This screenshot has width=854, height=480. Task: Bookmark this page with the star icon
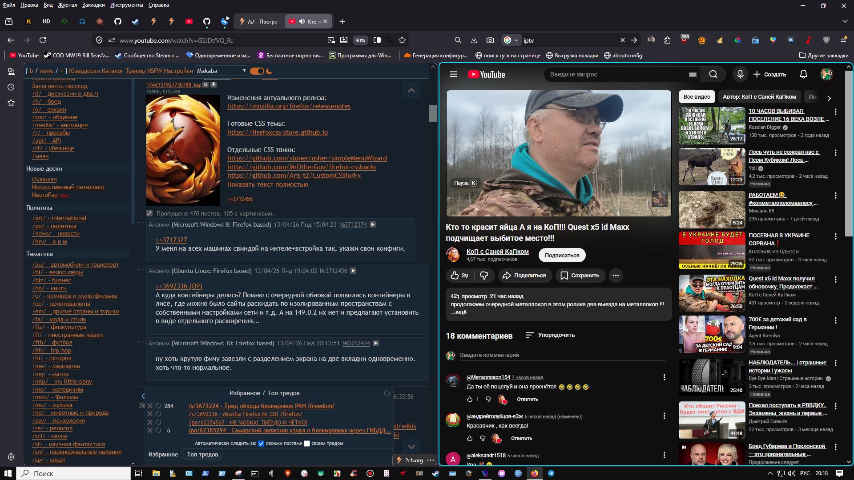click(x=402, y=40)
